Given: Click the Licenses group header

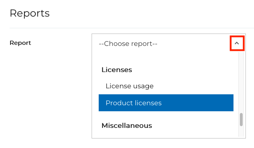Looking at the screenshot, I should pos(117,70).
